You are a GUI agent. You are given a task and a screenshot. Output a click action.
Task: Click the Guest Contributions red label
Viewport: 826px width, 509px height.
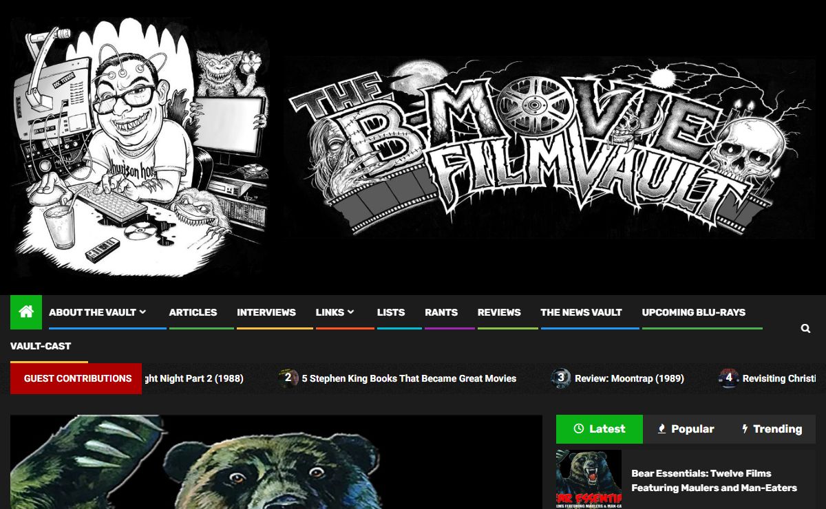pos(76,378)
